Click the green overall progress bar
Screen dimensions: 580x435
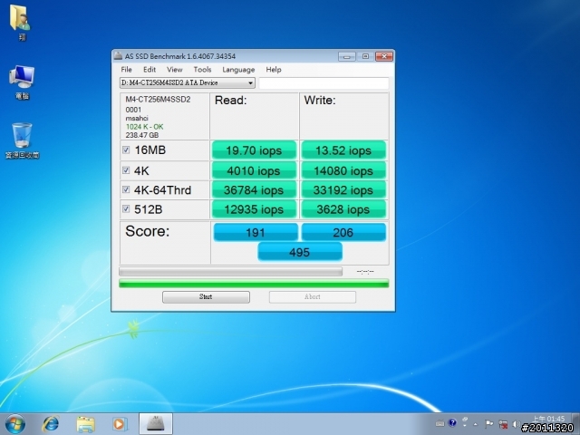coord(254,284)
